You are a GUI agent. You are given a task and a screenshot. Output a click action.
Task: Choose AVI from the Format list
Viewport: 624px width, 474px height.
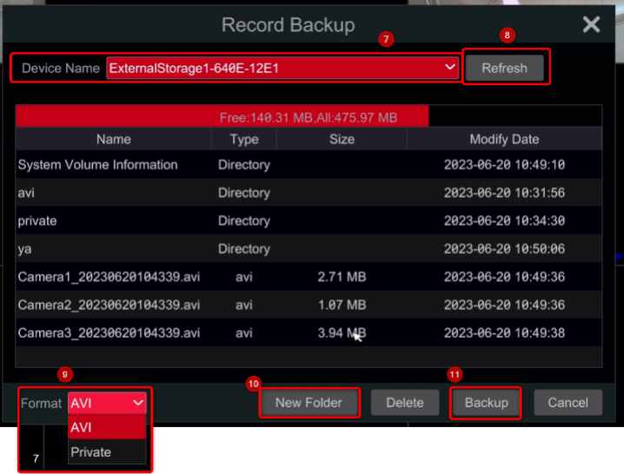107,427
